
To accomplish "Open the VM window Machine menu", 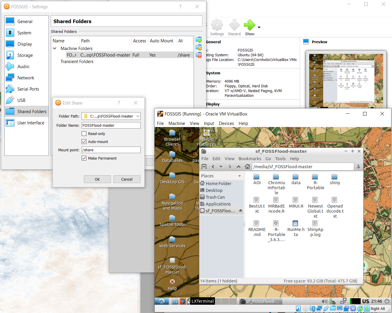I will (x=177, y=123).
